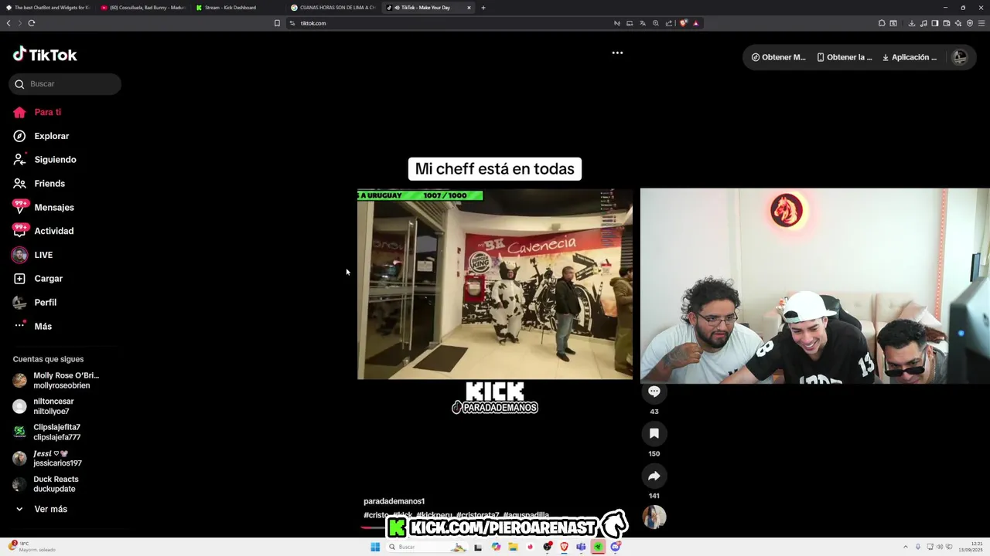Click Cargar to upload a video
This screenshot has width=990, height=556.
click(38, 279)
